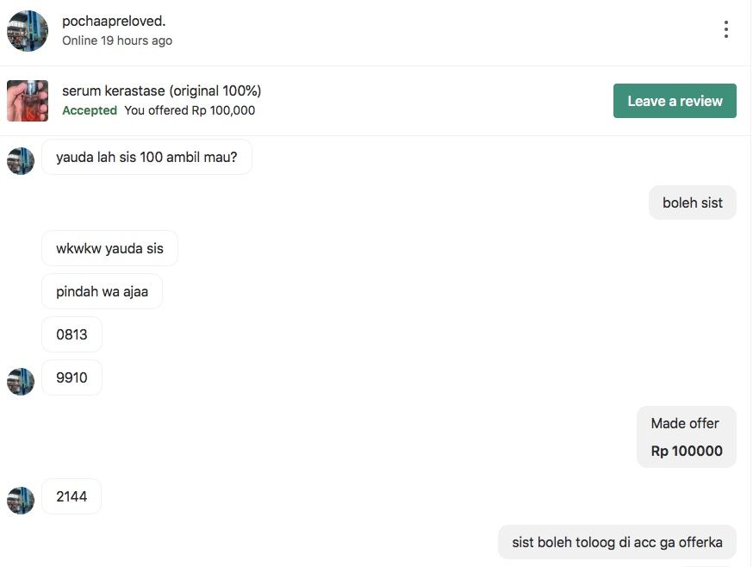The width and height of the screenshot is (753, 567).
Task: Click the Made offer Rp 100000 bubble
Action: 687,437
